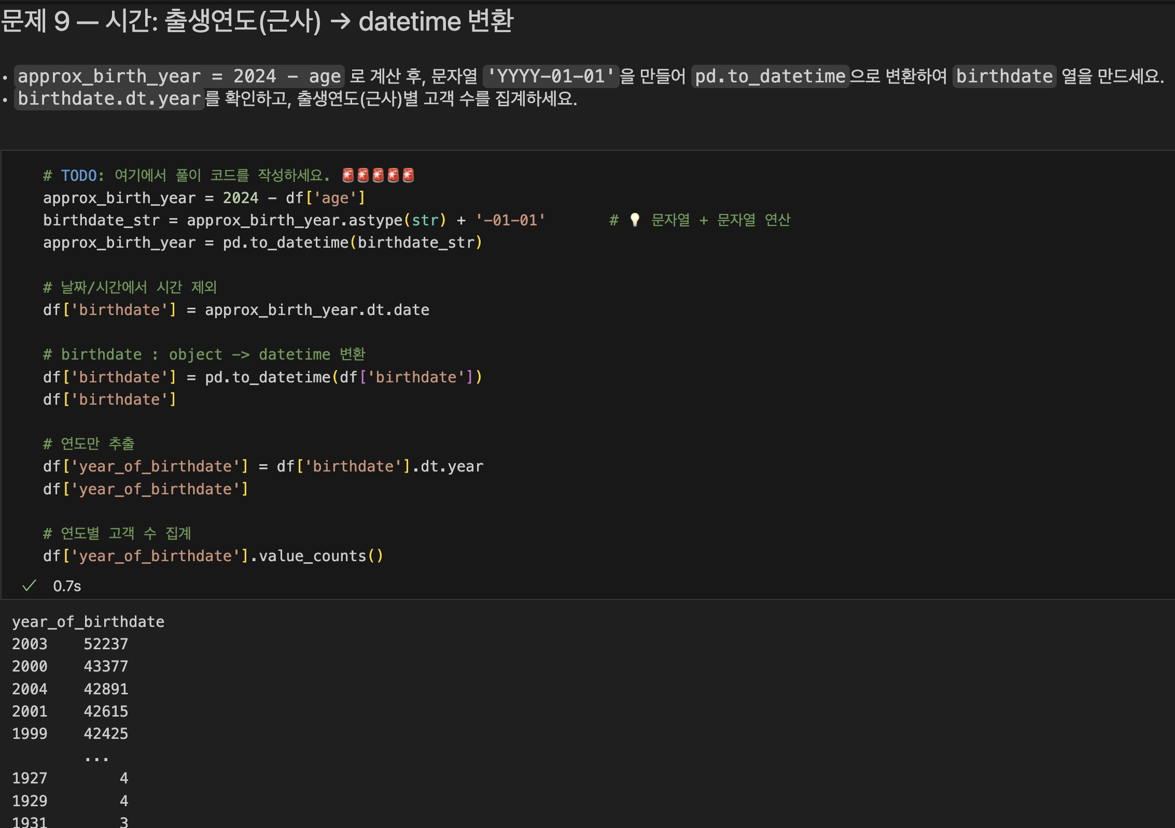Click the 0.7s execution time label
The height and width of the screenshot is (828, 1175).
pos(67,586)
